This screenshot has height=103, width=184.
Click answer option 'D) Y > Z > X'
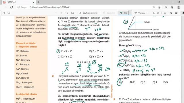pyautogui.click(x=96, y=57)
